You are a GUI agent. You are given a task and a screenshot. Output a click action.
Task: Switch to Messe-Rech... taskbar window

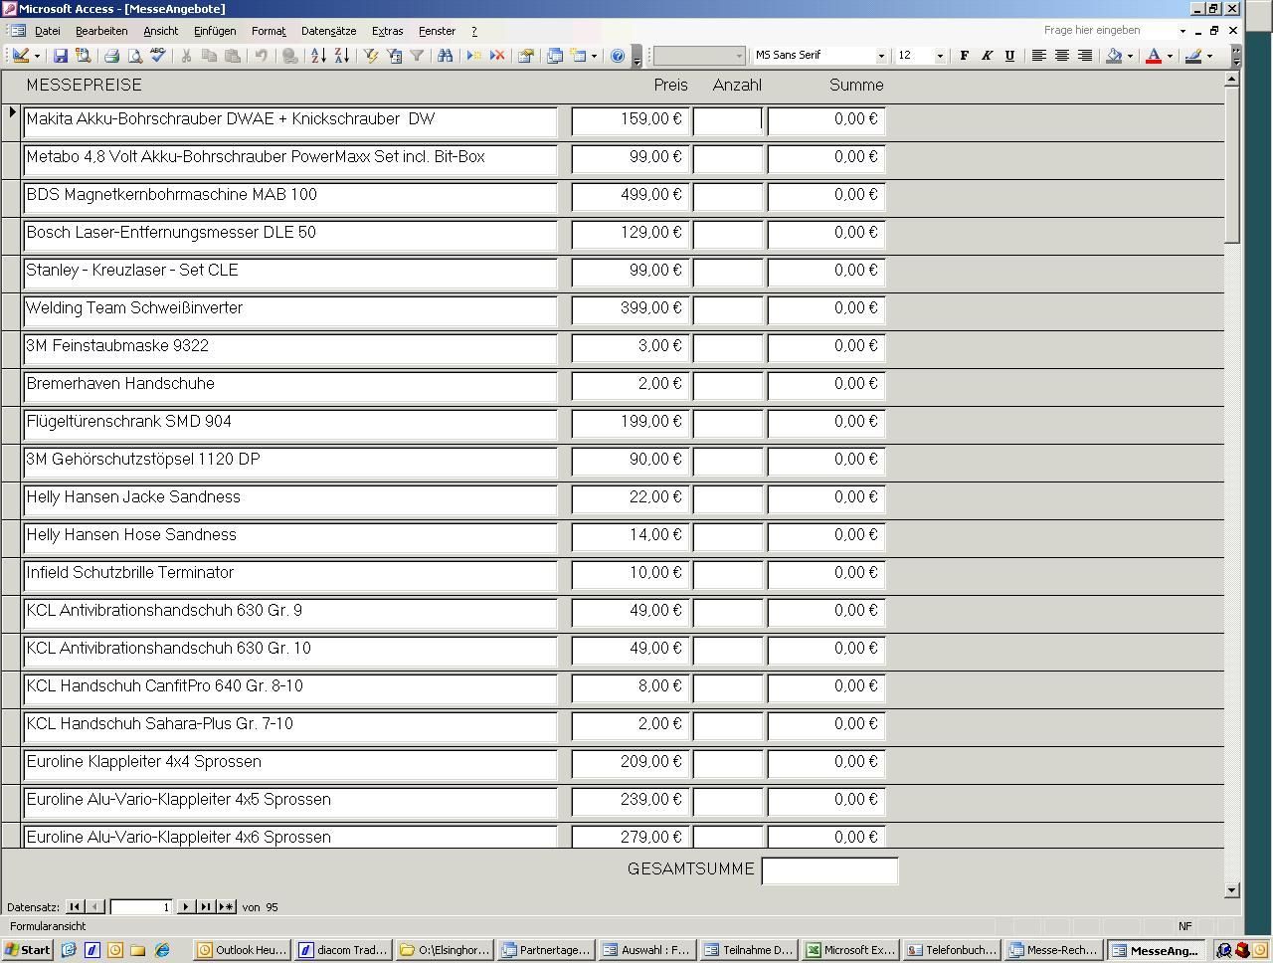click(1053, 950)
